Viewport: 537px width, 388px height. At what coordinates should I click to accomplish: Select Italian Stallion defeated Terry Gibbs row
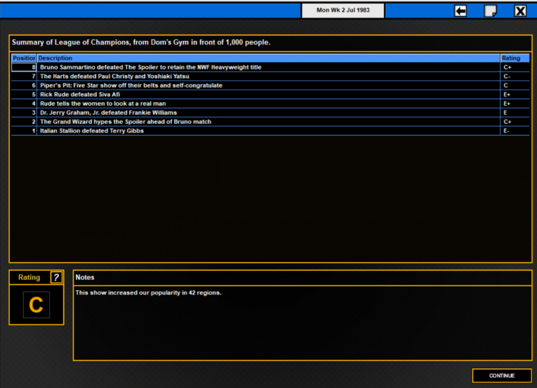point(270,131)
